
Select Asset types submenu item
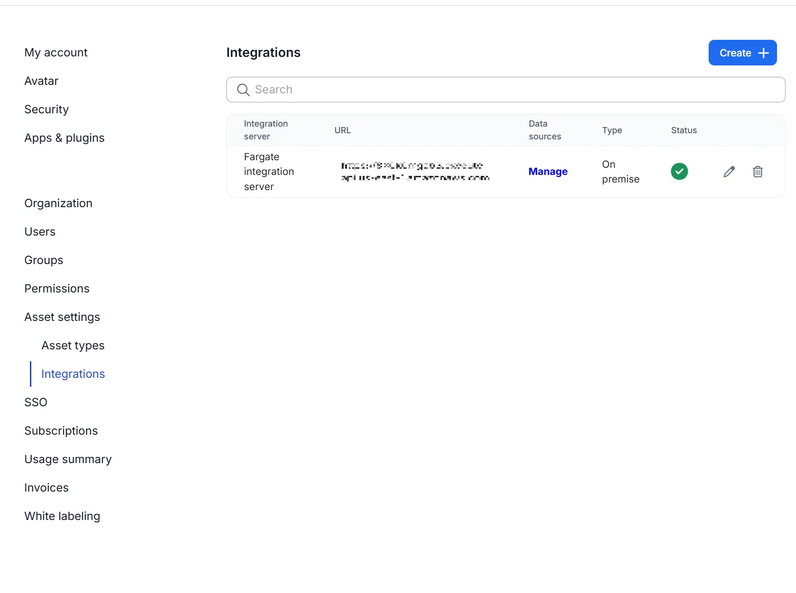click(73, 346)
